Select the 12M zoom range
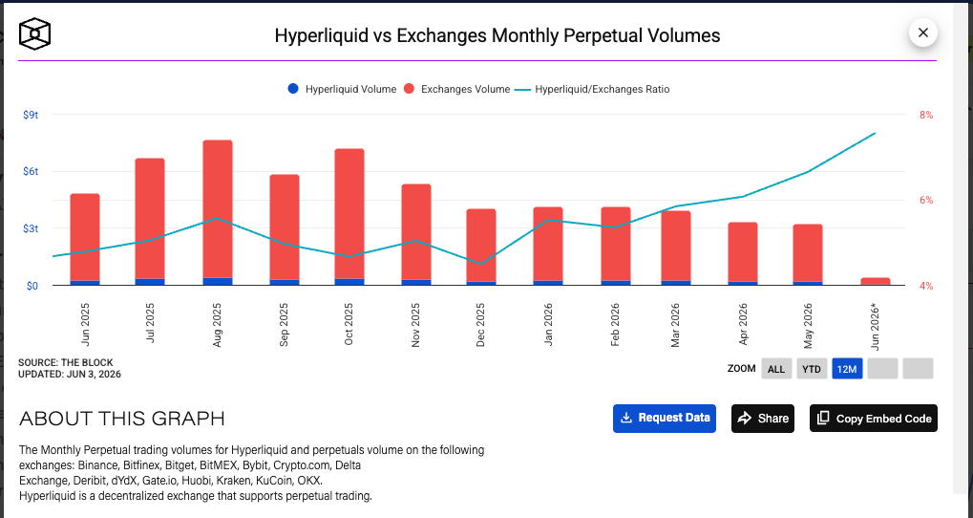Screen dimensions: 973x518 (846, 369)
